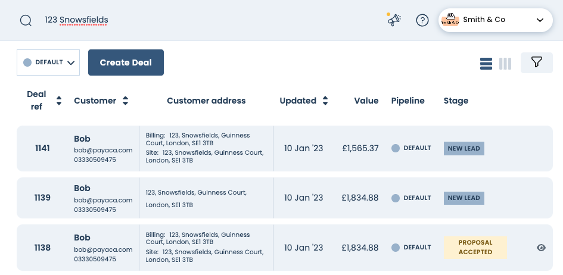
Task: Click the search magnifier icon
Action: point(26,20)
